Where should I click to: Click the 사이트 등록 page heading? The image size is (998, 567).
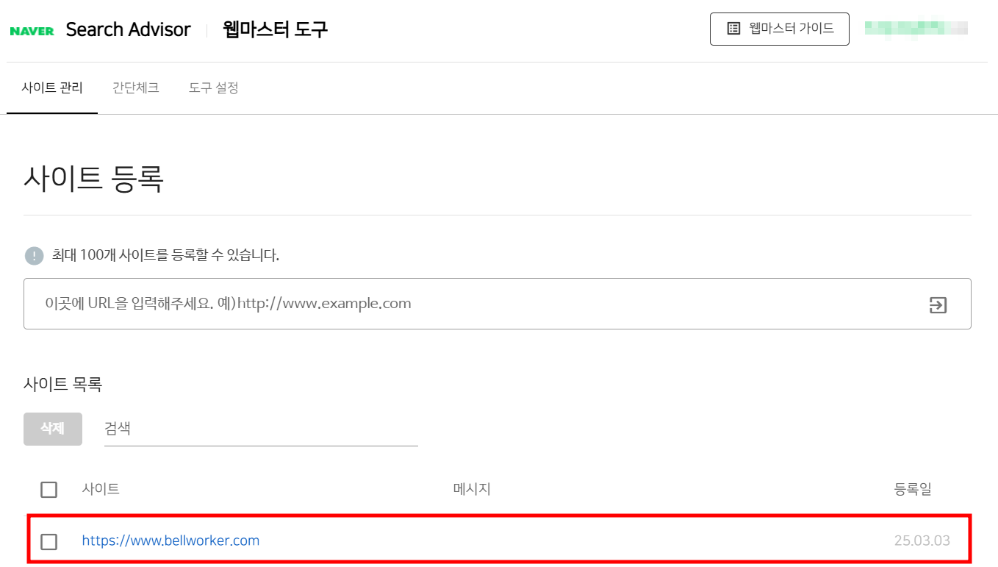pyautogui.click(x=93, y=179)
